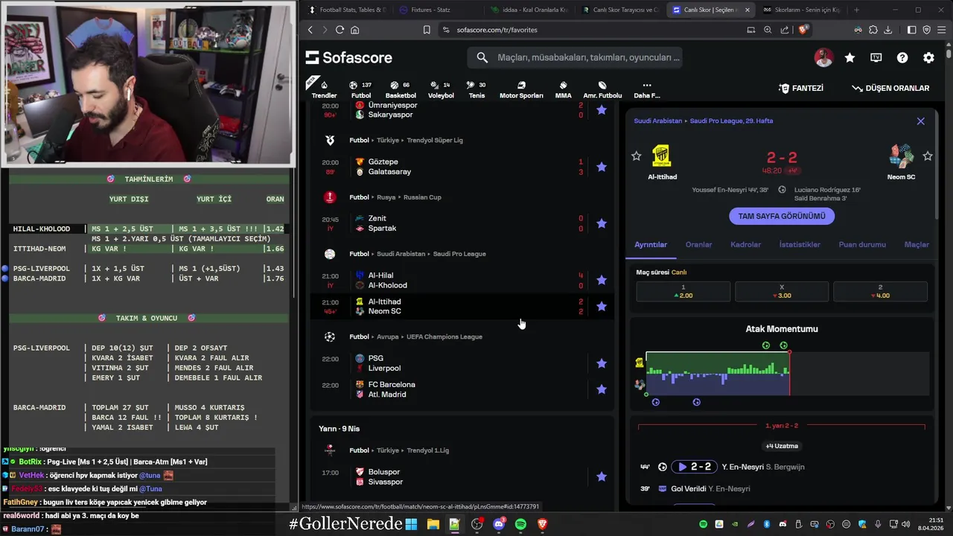Select the Futbol sport category
The width and height of the screenshot is (953, 536).
361,89
